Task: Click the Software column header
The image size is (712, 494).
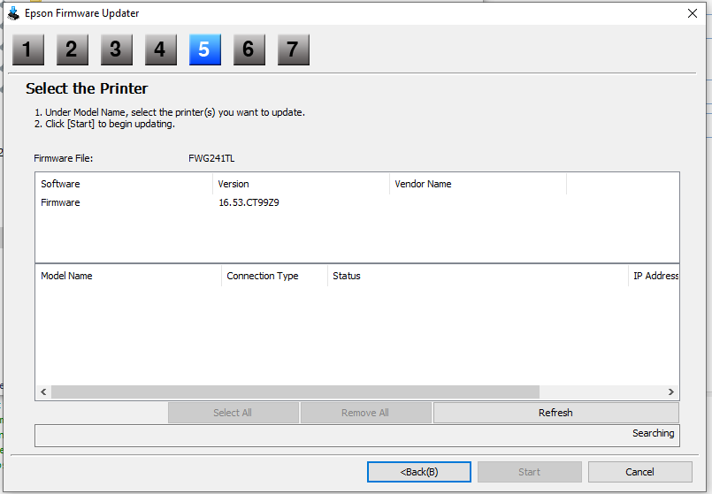Action: (x=124, y=184)
